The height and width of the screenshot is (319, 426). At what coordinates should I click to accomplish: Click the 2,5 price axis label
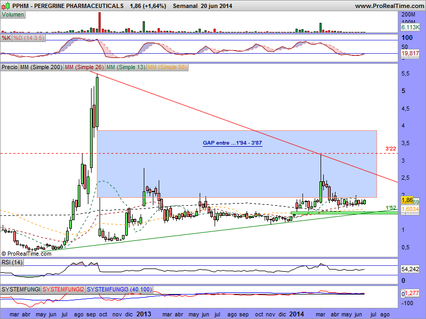click(406, 178)
